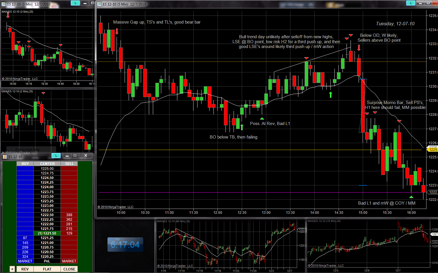Click the red sell-side MARKET cell
This screenshot has width=438, height=273.
pyautogui.click(x=69, y=261)
